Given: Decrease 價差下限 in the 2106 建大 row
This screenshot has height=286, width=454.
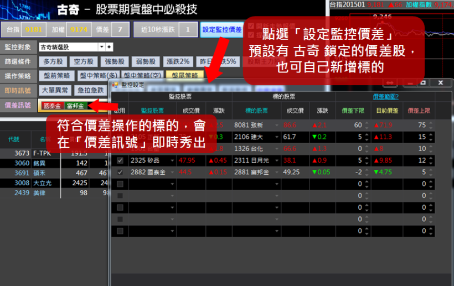Looking at the screenshot, I should pos(367,139).
